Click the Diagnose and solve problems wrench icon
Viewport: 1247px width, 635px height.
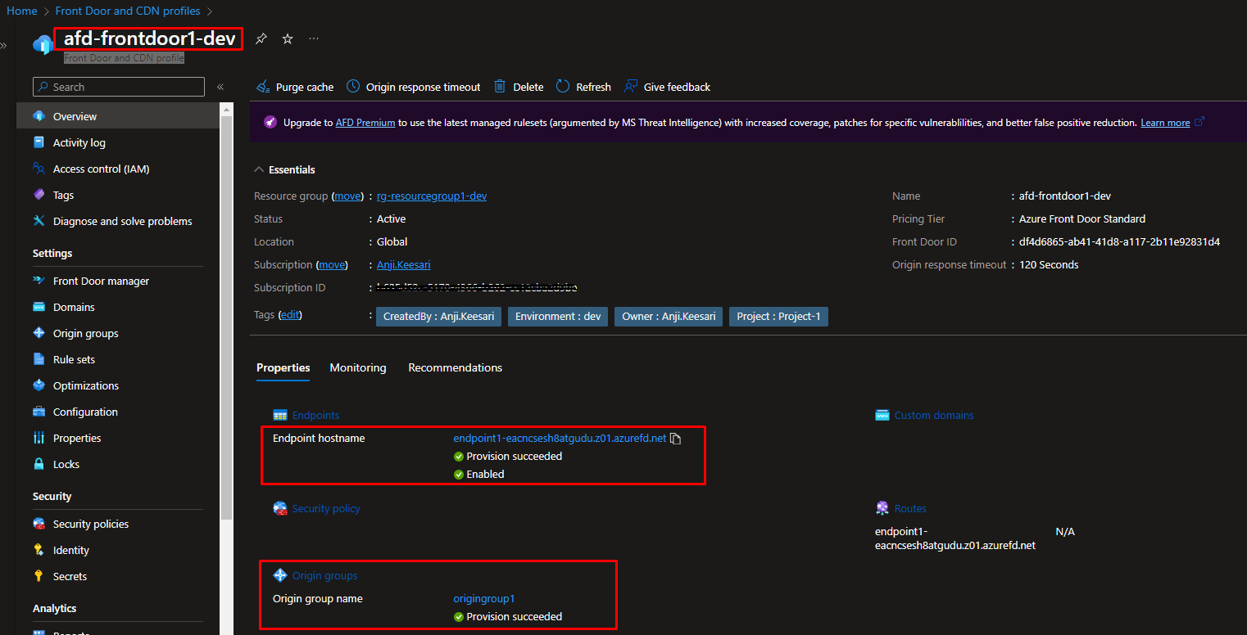coord(39,221)
